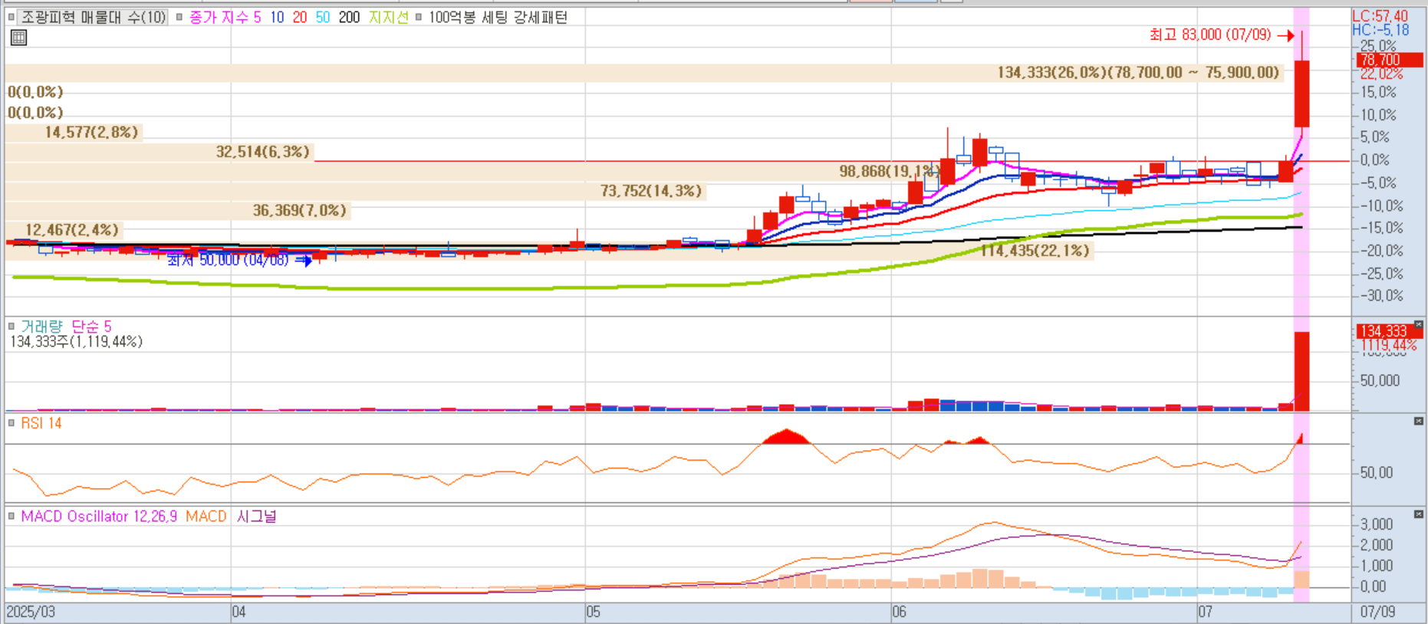Screen dimensions: 1428x624
Task: Click the 12,467(2.4%) volume profile label
Action: point(72,230)
